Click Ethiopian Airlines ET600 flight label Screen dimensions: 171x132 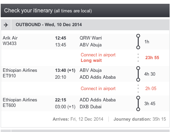pos(20,102)
